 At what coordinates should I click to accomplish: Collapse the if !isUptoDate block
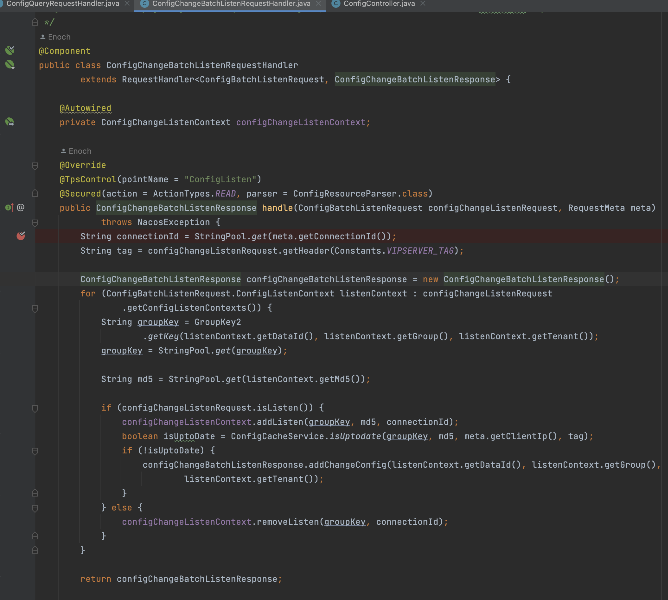tap(35, 451)
